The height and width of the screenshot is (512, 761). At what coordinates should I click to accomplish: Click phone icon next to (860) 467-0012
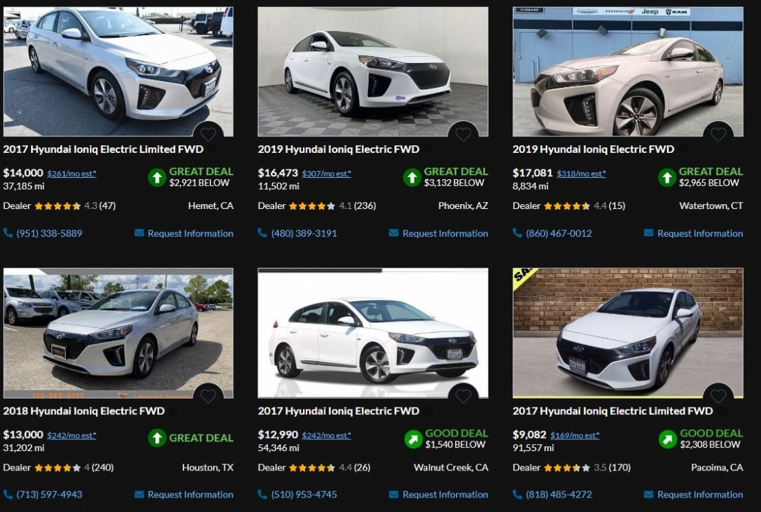[x=517, y=233]
